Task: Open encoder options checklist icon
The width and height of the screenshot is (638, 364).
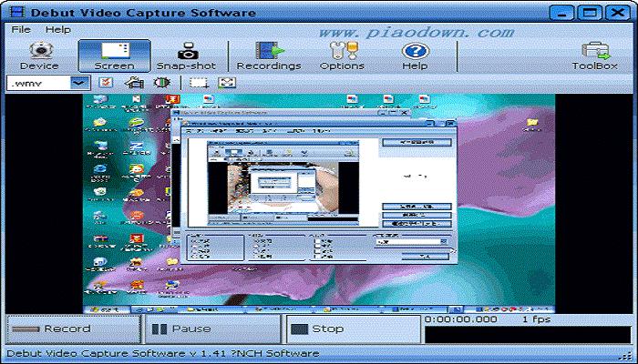Action: coord(106,83)
